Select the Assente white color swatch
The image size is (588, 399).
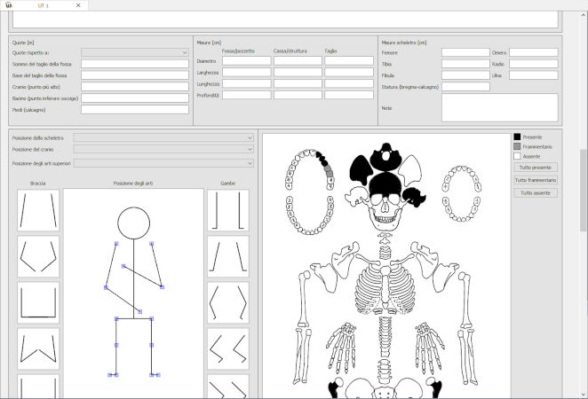pos(517,156)
